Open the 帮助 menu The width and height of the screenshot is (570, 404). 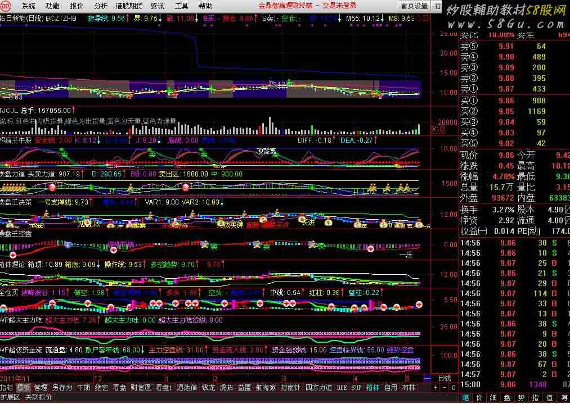[206, 6]
